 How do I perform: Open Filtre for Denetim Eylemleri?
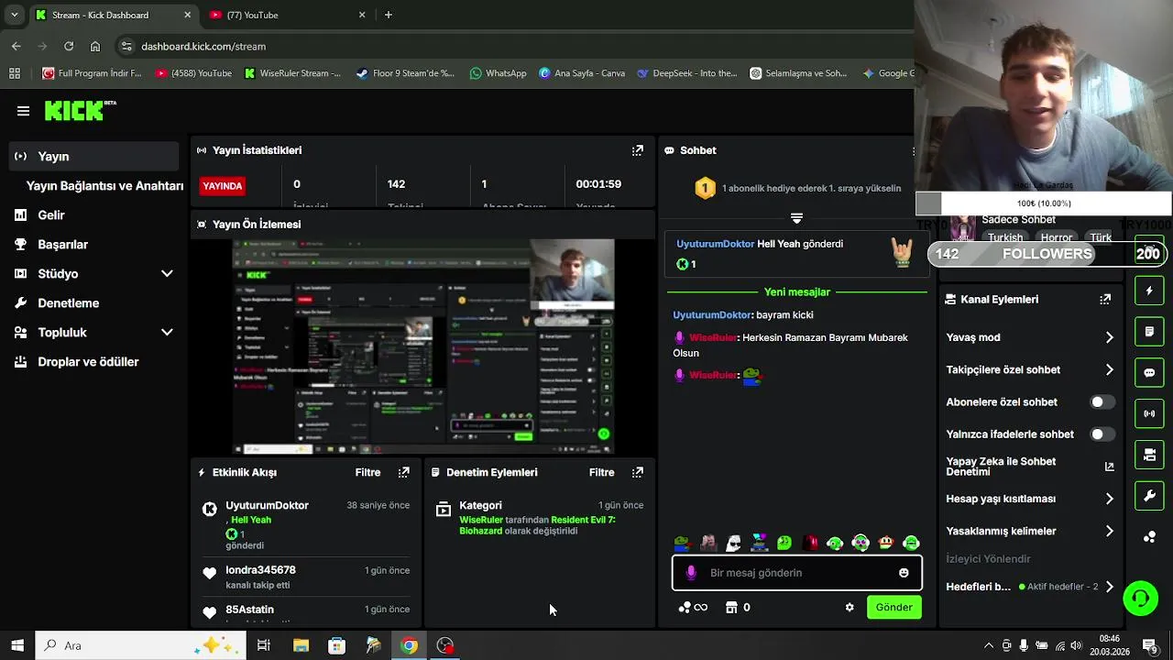point(601,472)
